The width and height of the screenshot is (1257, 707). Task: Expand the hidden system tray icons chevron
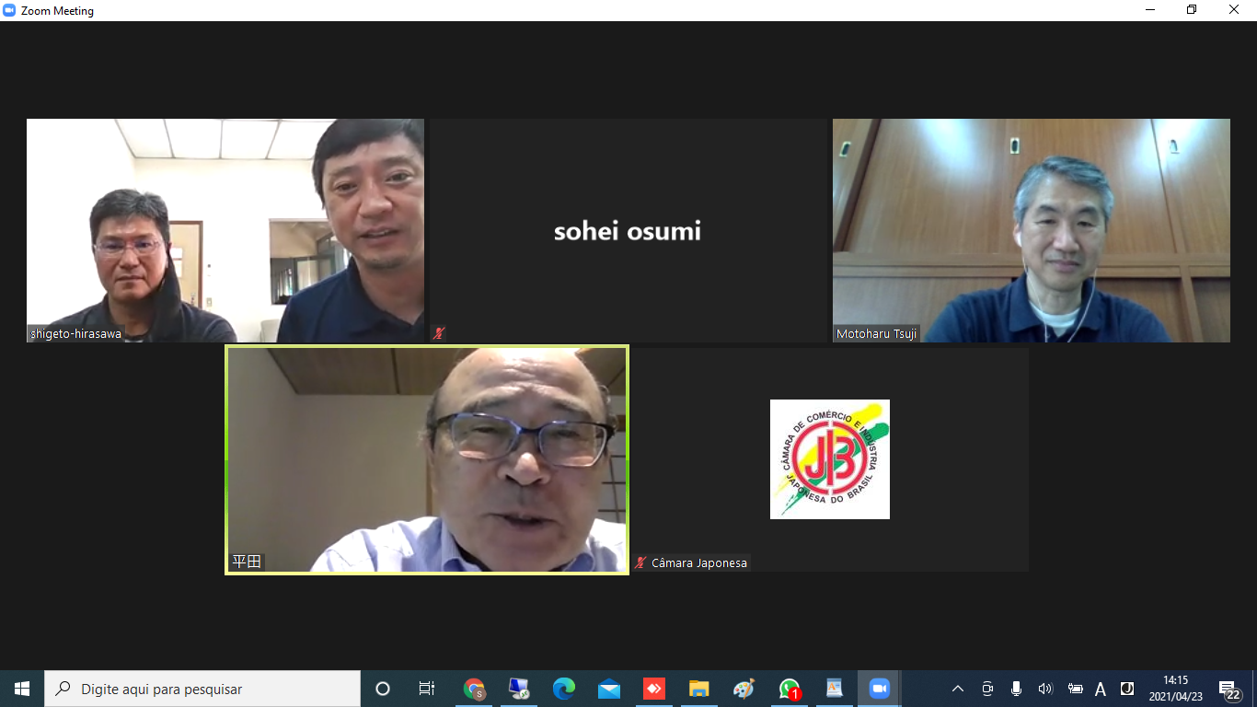(958, 689)
